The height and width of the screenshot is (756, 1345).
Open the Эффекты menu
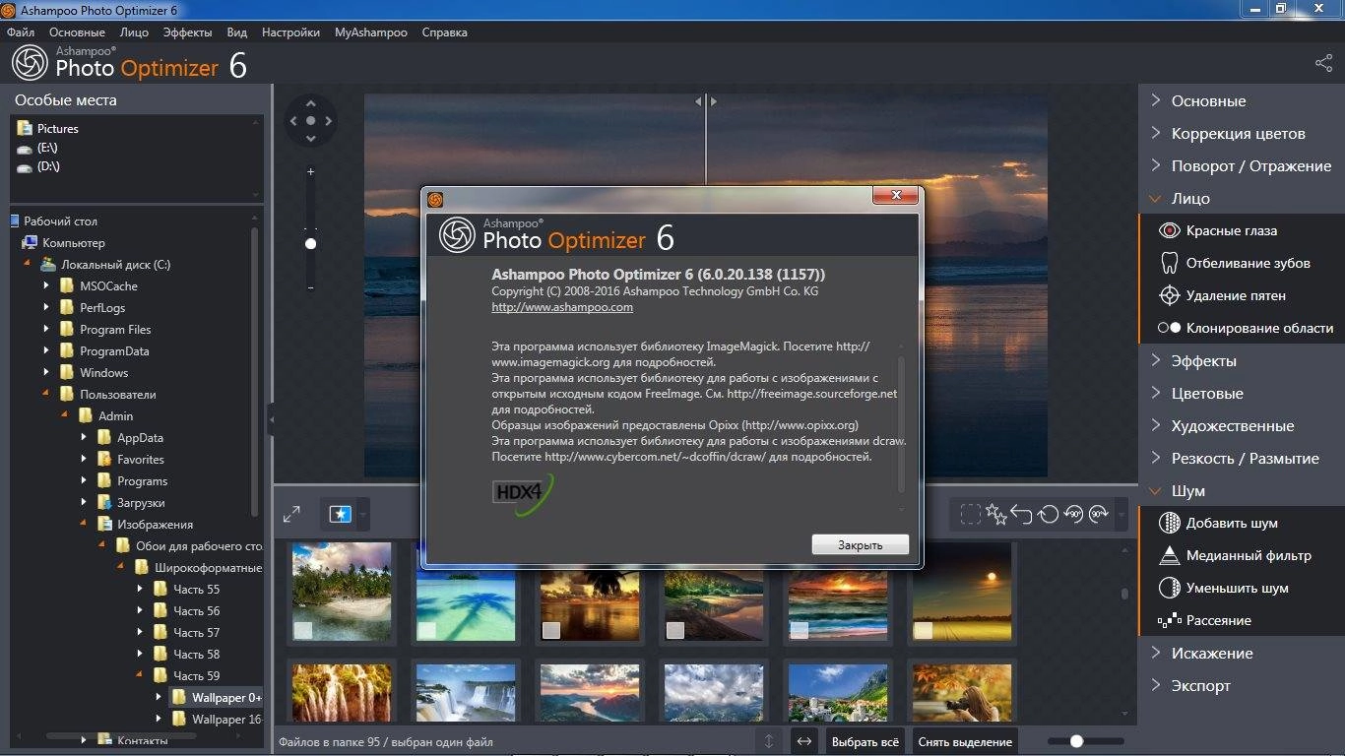tap(187, 32)
